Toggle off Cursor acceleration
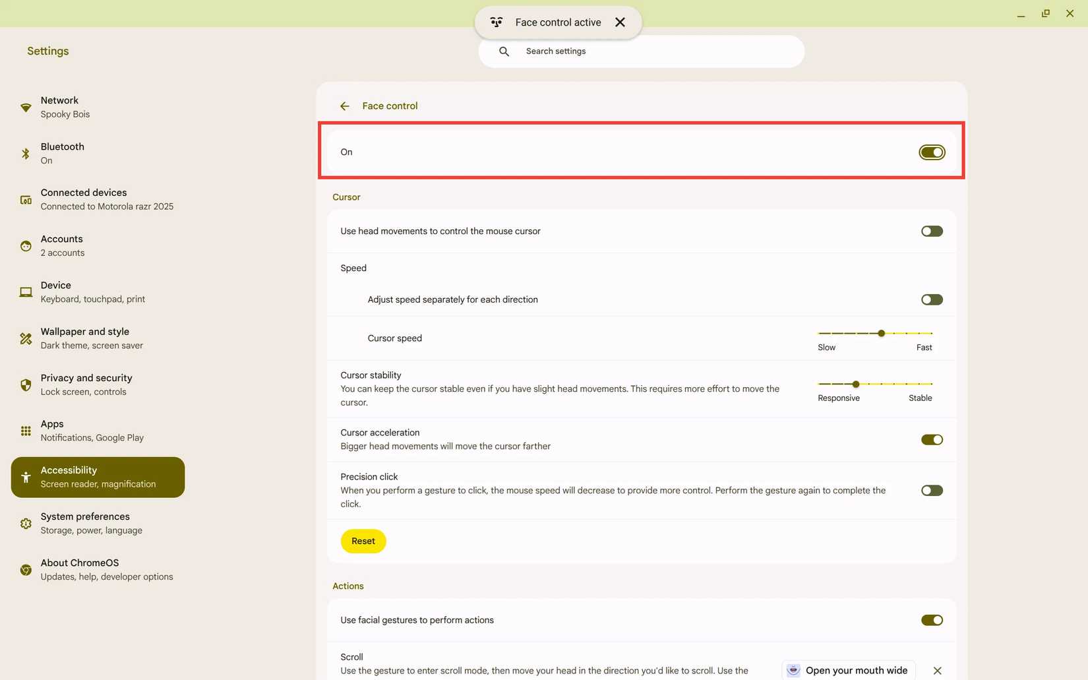Image resolution: width=1088 pixels, height=680 pixels. pyautogui.click(x=932, y=439)
